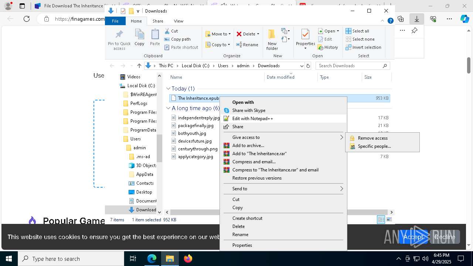Click the Search Downloads field
This screenshot has height=266, width=473.
click(353, 66)
